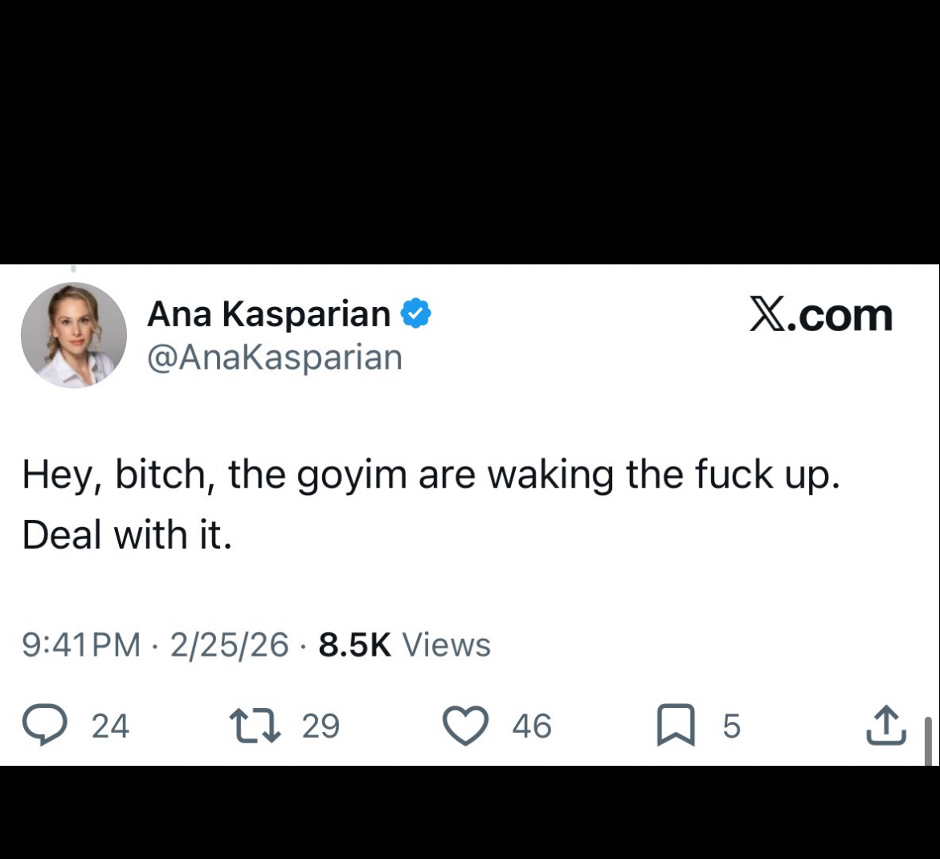Click the tweet's first line of text
940x859 pixels.
tap(431, 475)
